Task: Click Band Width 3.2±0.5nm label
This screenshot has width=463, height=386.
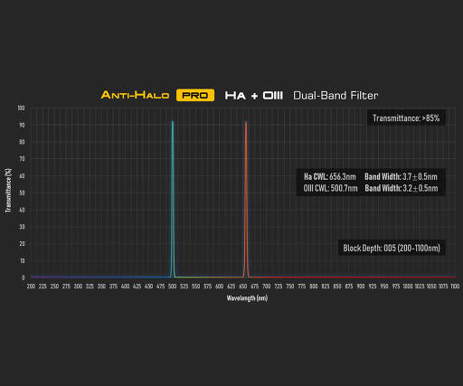Action: (x=402, y=188)
